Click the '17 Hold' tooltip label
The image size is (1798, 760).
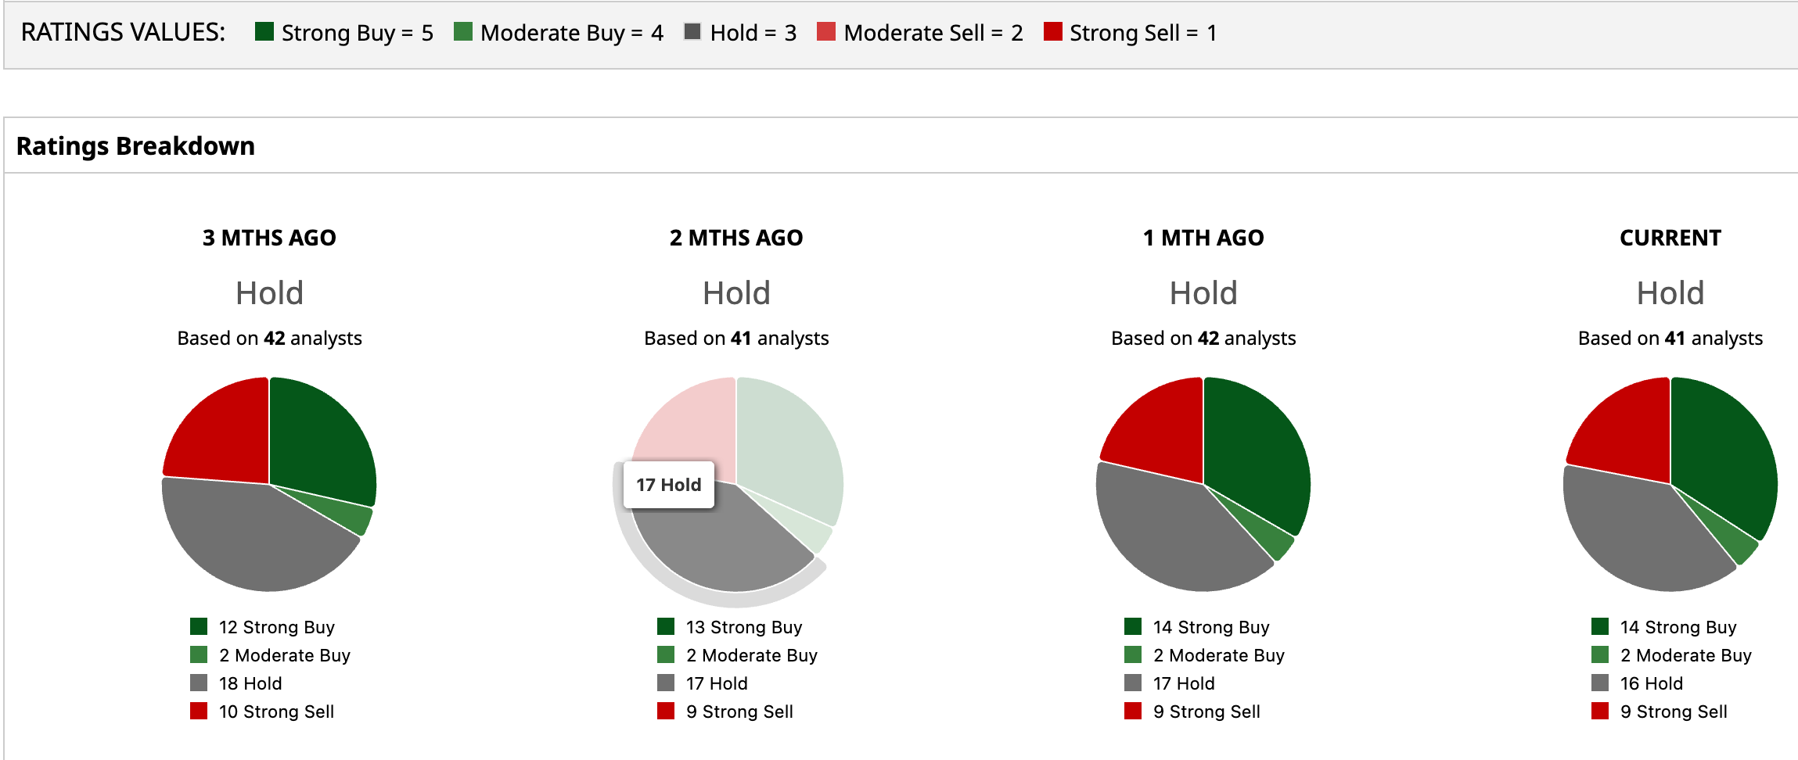tap(669, 485)
